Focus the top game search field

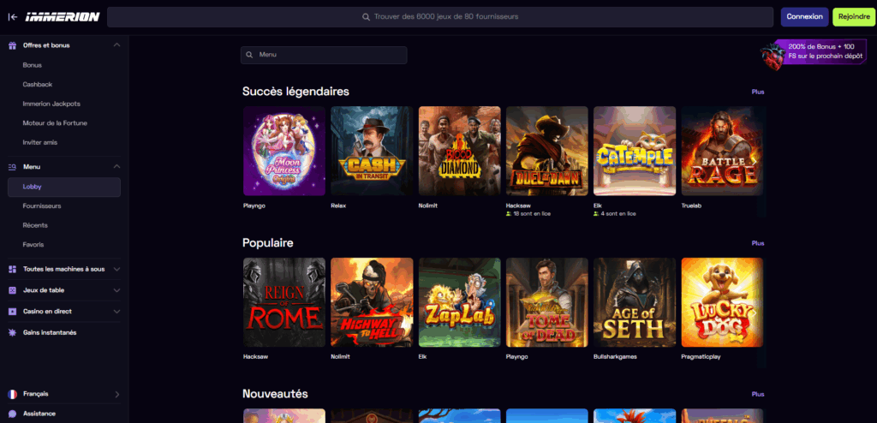click(x=440, y=17)
